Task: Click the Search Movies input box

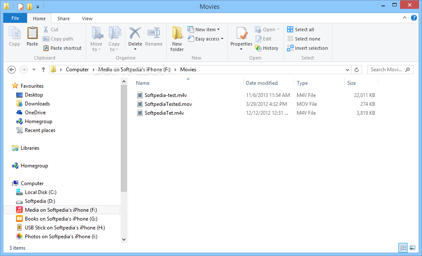Action: [390, 70]
